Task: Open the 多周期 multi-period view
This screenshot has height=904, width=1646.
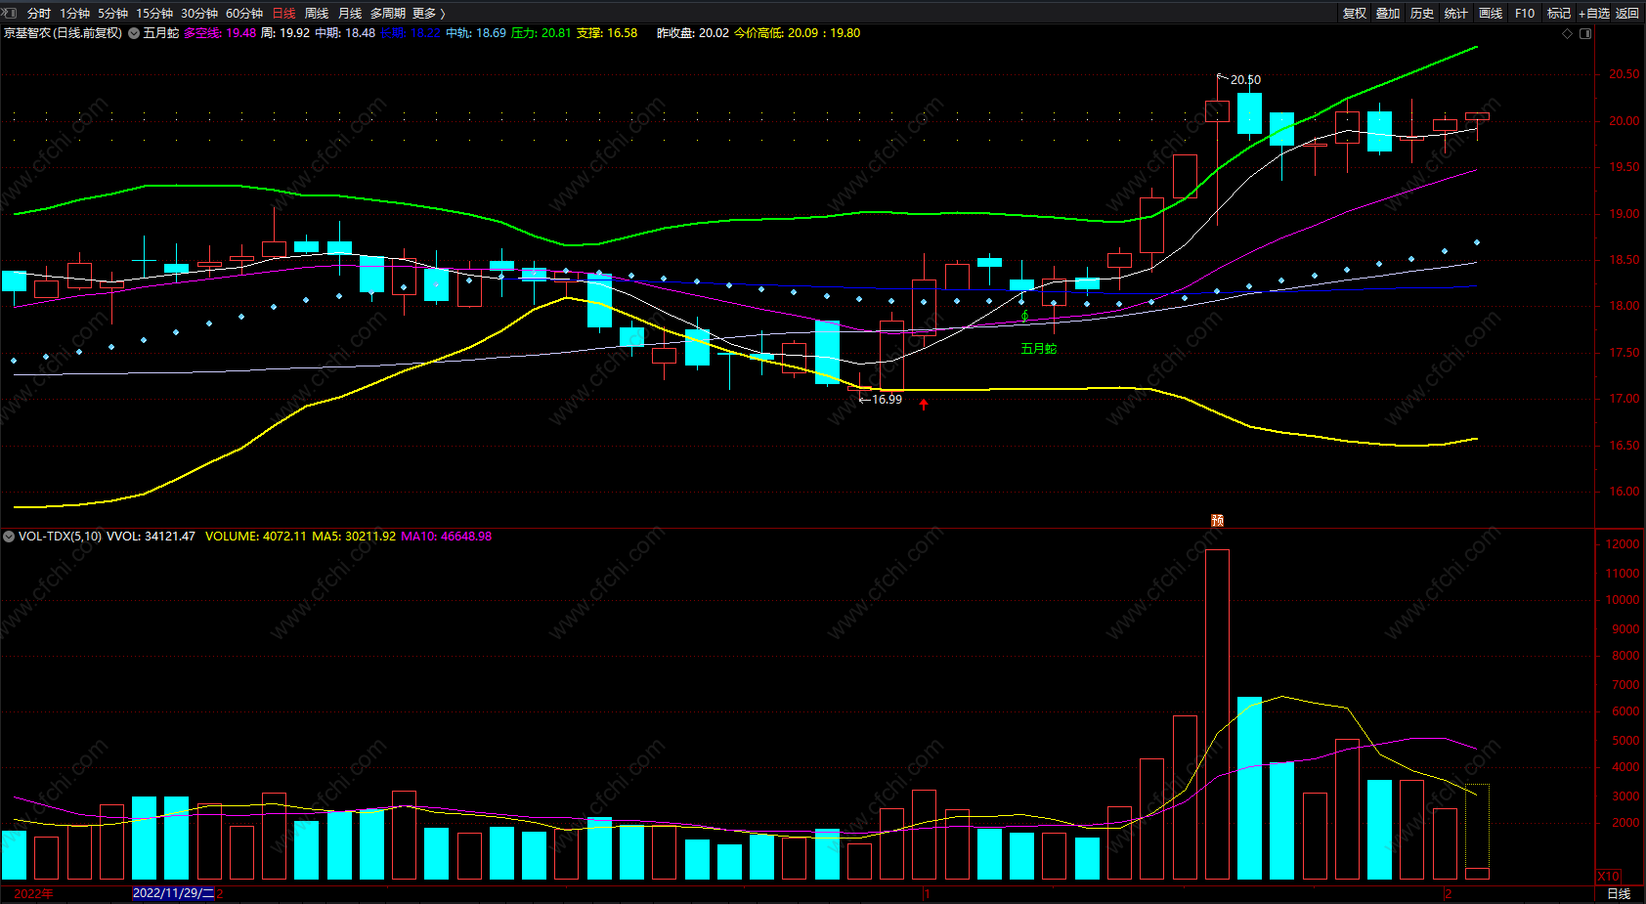Action: click(387, 13)
